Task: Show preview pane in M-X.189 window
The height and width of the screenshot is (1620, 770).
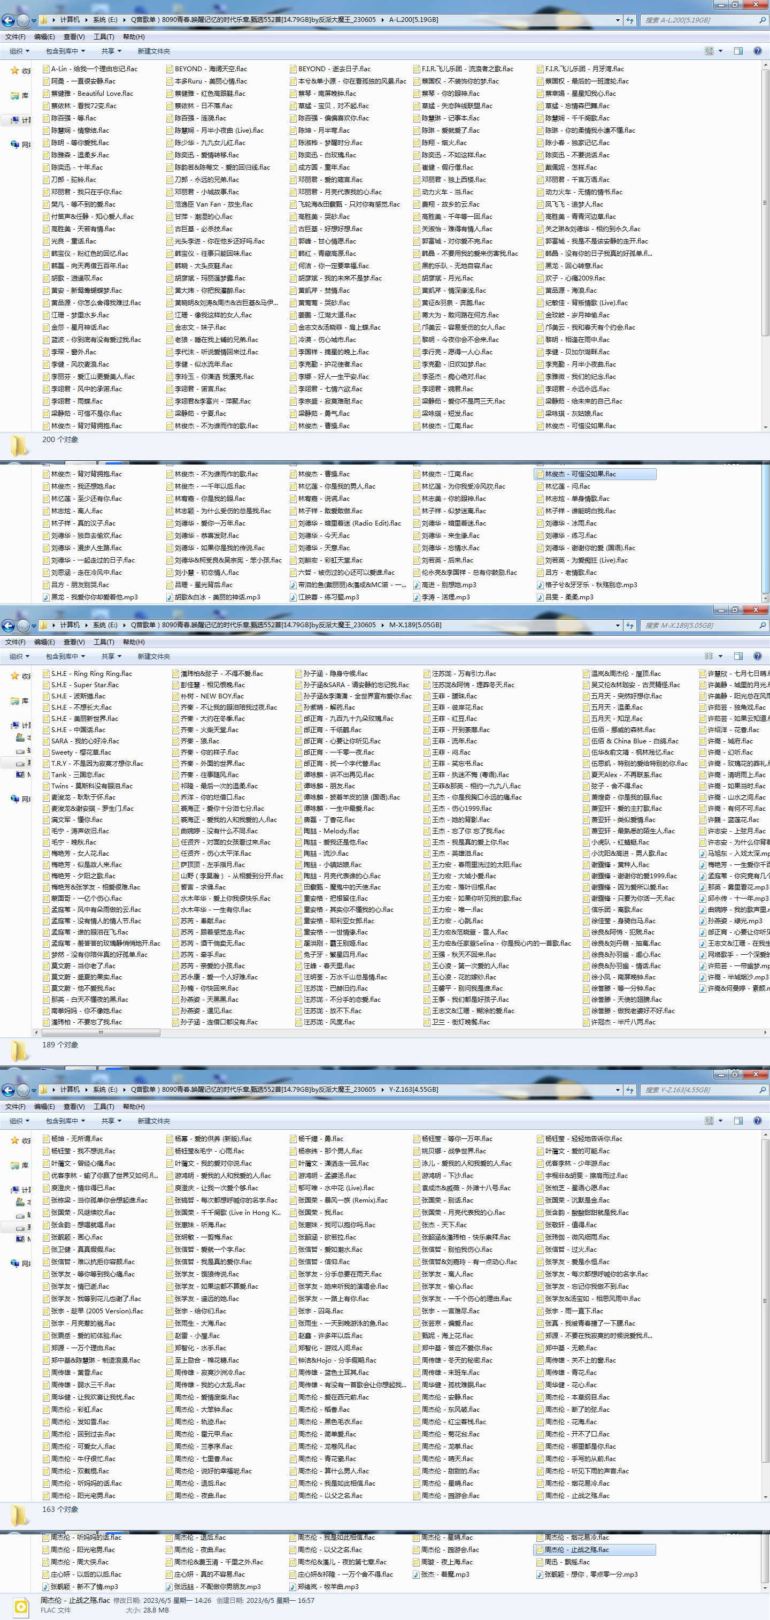Action: pyautogui.click(x=738, y=656)
